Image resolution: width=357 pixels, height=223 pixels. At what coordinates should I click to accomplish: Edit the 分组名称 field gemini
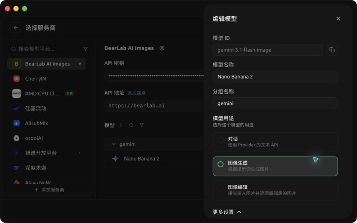click(x=275, y=103)
